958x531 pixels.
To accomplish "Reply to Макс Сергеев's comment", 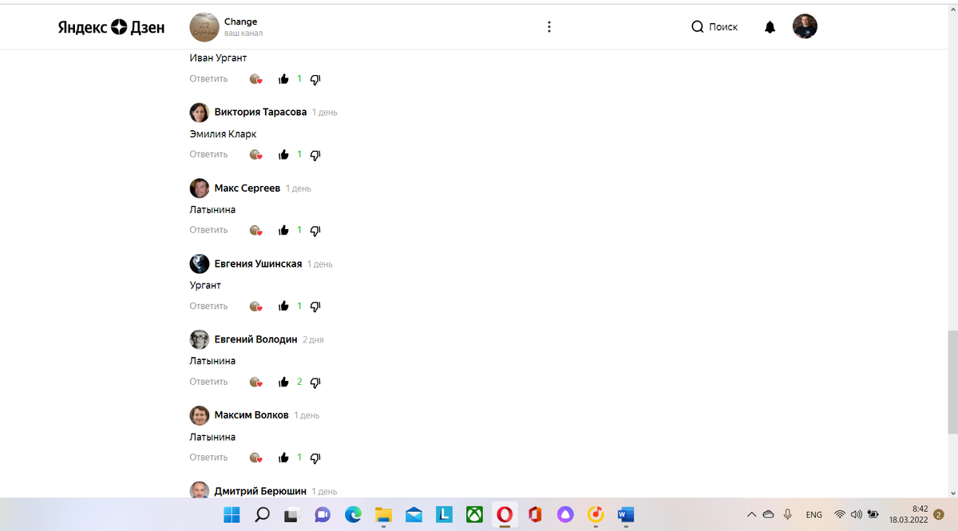I will tap(208, 230).
